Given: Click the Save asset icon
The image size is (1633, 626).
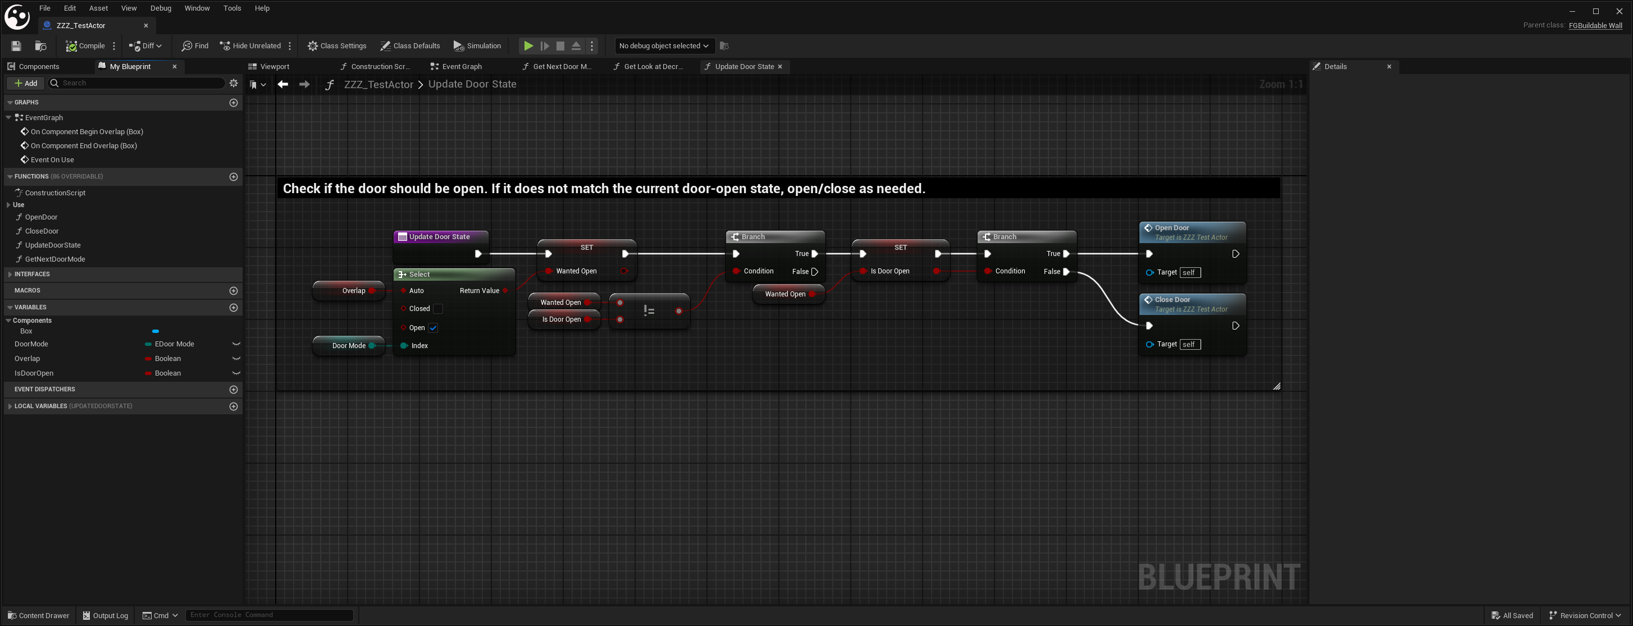Looking at the screenshot, I should pos(16,45).
